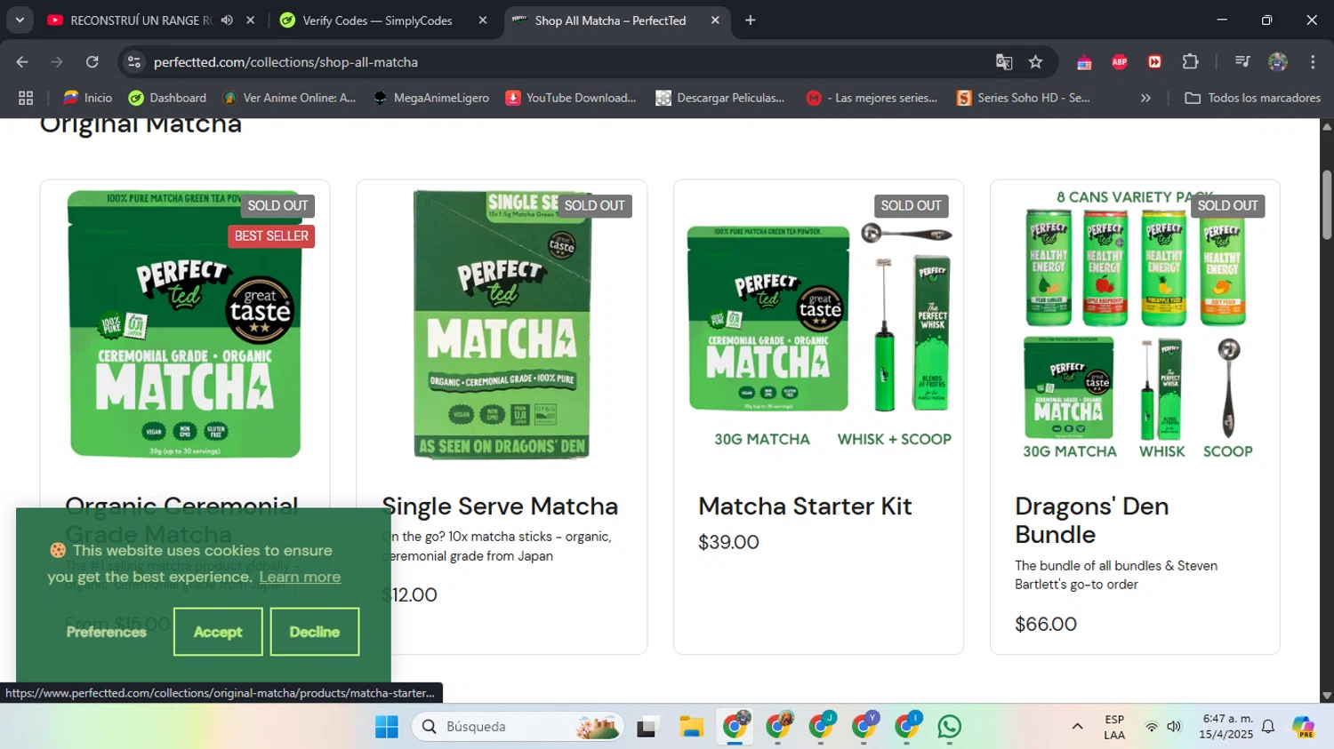The image size is (1334, 749).
Task: Open the Copilot icon in the taskbar
Action: coord(1303,727)
